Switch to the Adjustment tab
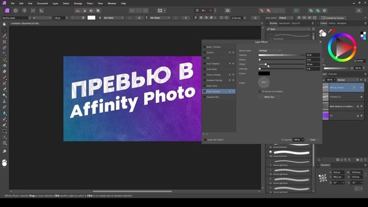The height and width of the screenshot is (207, 368). pyautogui.click(x=284, y=23)
